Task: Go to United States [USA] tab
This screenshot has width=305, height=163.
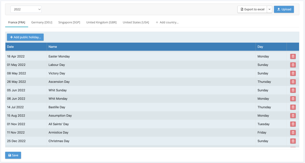Action: coord(136,22)
